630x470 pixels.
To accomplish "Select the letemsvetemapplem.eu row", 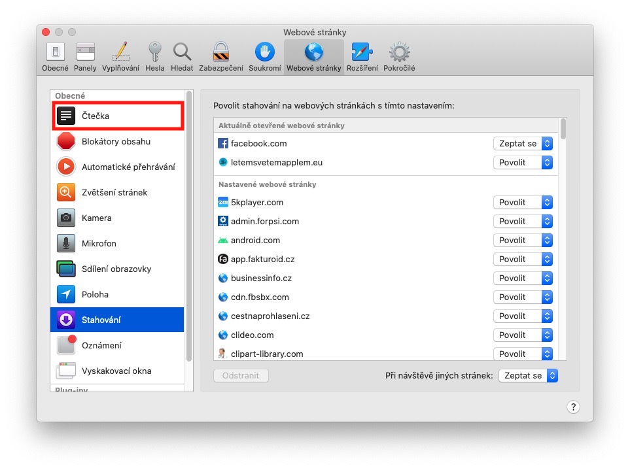I will pos(386,163).
